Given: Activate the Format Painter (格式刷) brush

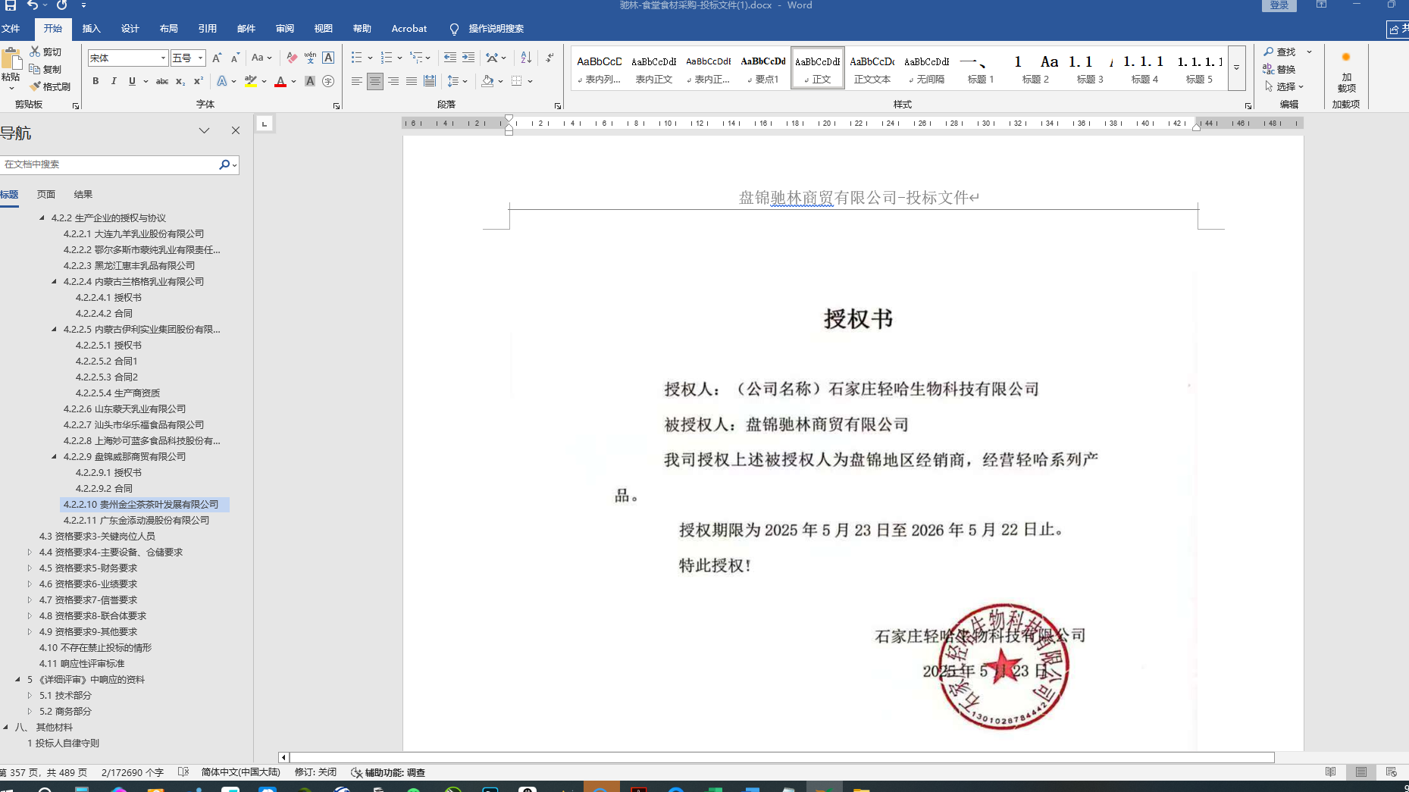Looking at the screenshot, I should click(35, 86).
